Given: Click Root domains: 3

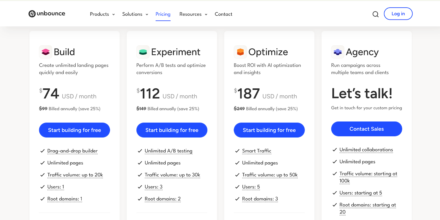Looking at the screenshot, I should pos(260,199).
